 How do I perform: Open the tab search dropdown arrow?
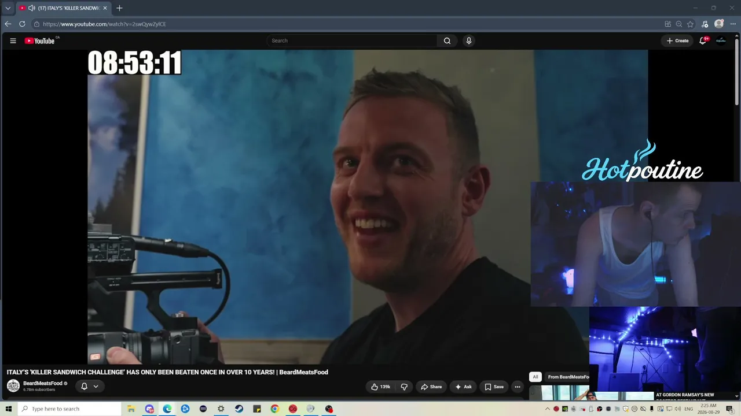pyautogui.click(x=8, y=8)
